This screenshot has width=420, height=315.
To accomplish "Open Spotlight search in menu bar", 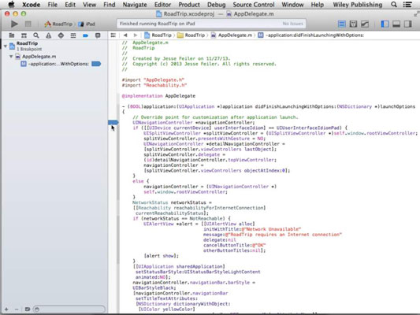I will point(394,5).
